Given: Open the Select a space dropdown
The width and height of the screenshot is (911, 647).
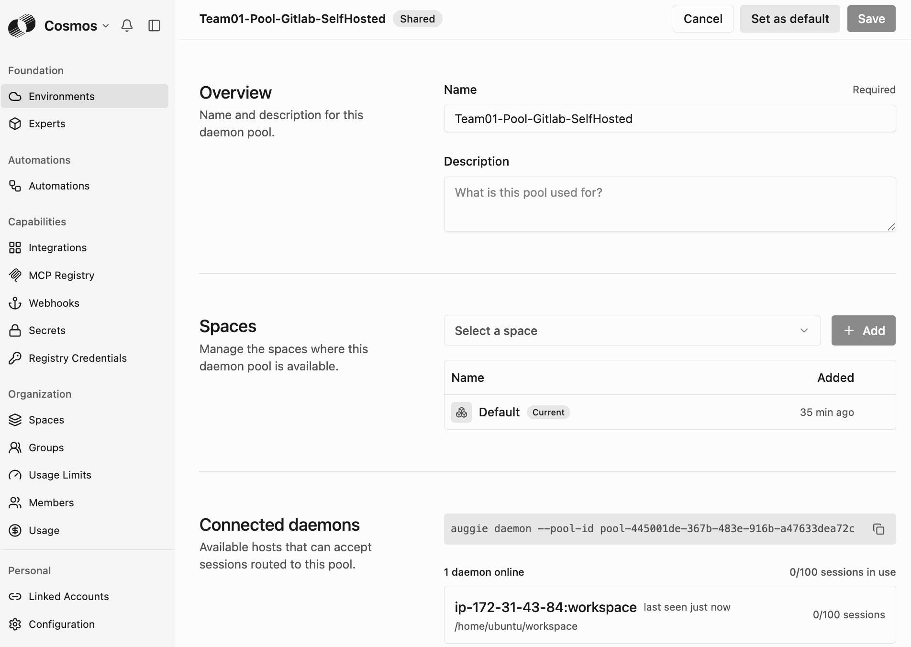Looking at the screenshot, I should pyautogui.click(x=632, y=331).
